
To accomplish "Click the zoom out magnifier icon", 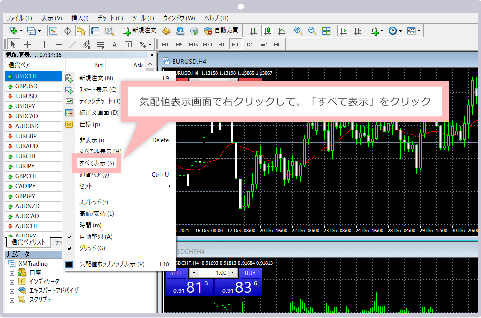I will click(312, 31).
